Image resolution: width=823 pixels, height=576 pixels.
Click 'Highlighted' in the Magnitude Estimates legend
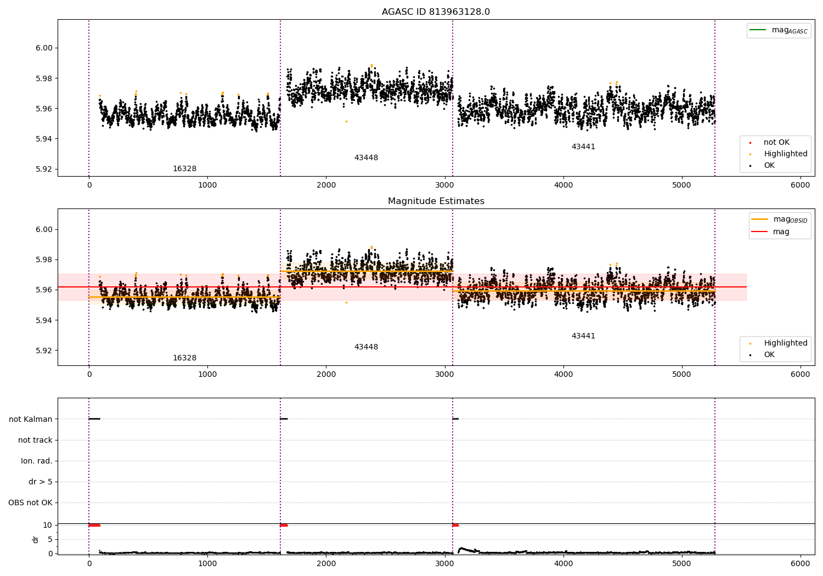tap(778, 343)
